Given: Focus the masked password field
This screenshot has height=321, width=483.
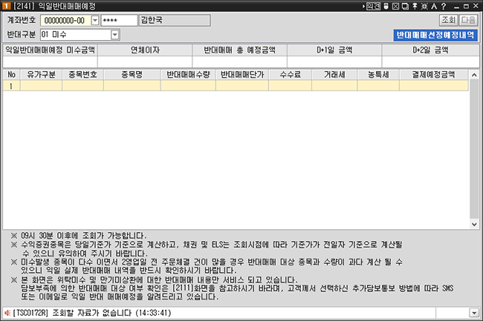Looking at the screenshot, I should (x=119, y=21).
